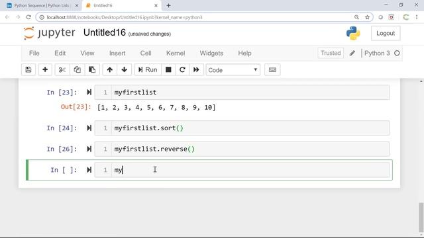Close the Untitled16 browser tab
This screenshot has width=424, height=238.
pos(156,5)
